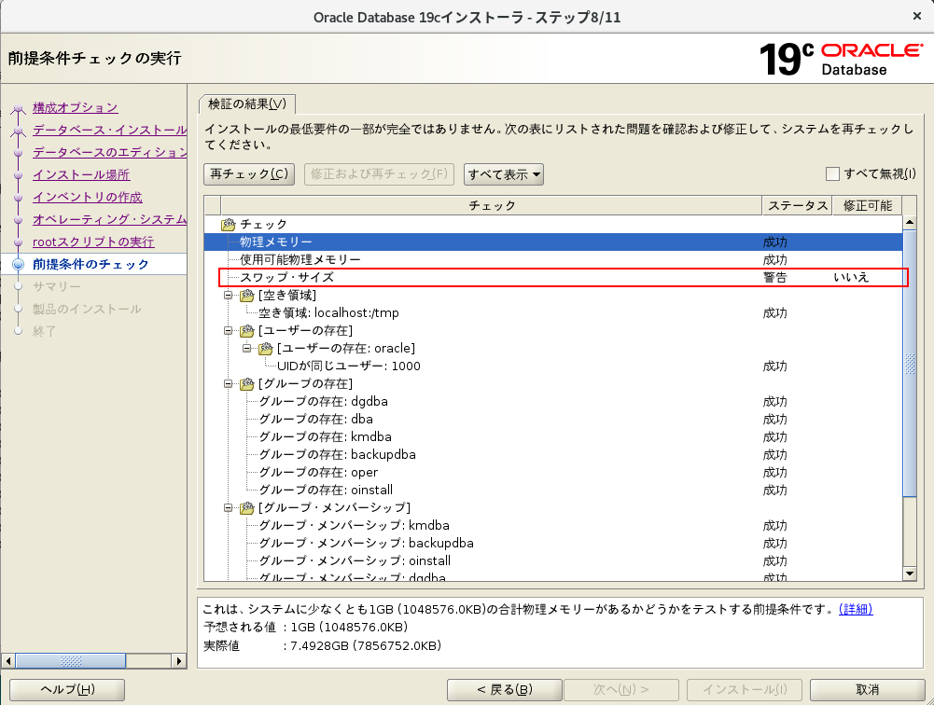Enable the すべて無視 checkbox
Screen dimensions: 934x705
pyautogui.click(x=832, y=174)
